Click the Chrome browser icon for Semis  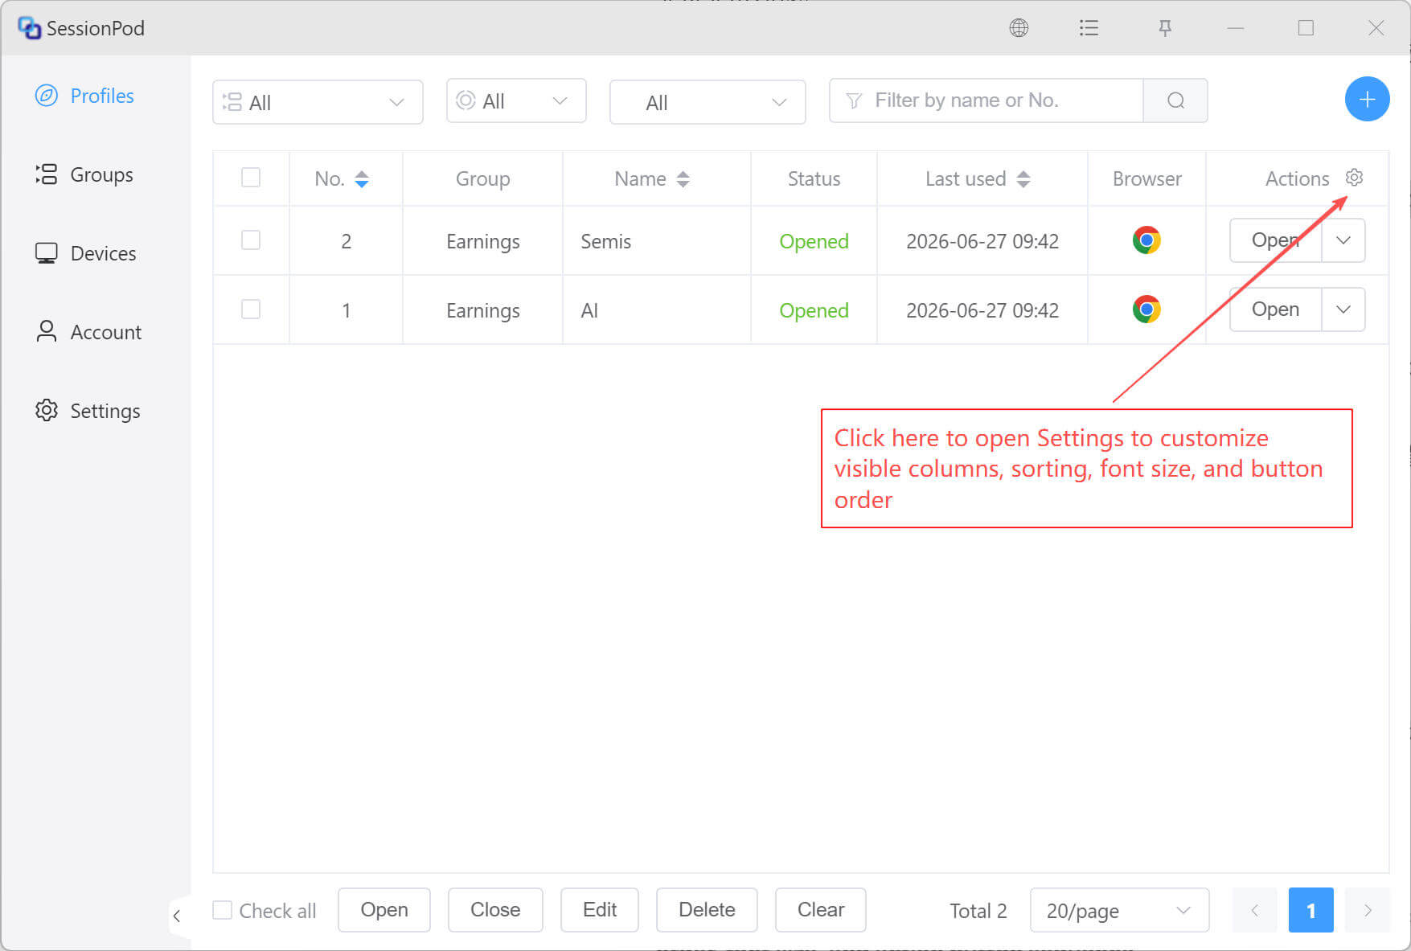pos(1146,240)
